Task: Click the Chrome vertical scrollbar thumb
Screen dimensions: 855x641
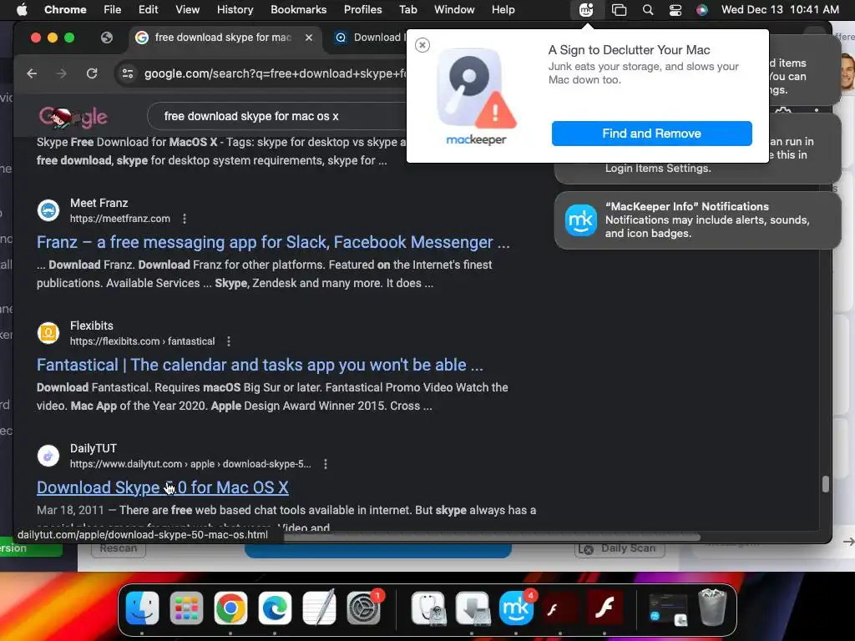Action: 826,484
